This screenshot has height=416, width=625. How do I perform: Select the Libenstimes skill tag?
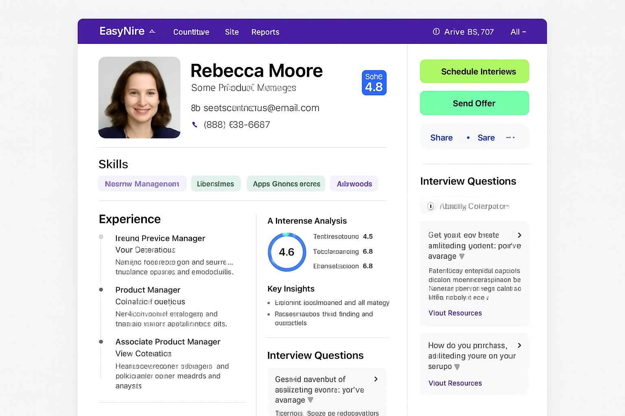216,184
